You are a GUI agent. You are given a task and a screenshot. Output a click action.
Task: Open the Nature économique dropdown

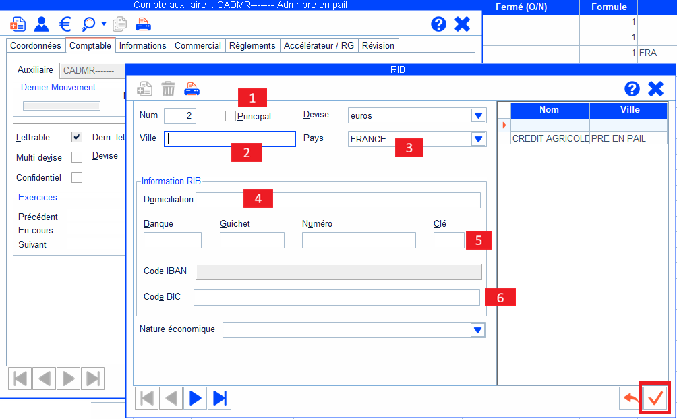point(478,330)
